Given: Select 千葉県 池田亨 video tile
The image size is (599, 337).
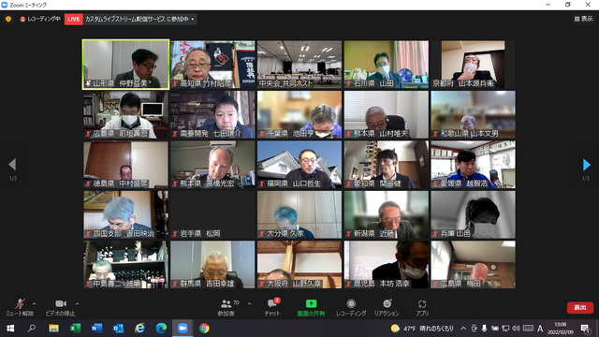Looking at the screenshot, I should point(299,114).
